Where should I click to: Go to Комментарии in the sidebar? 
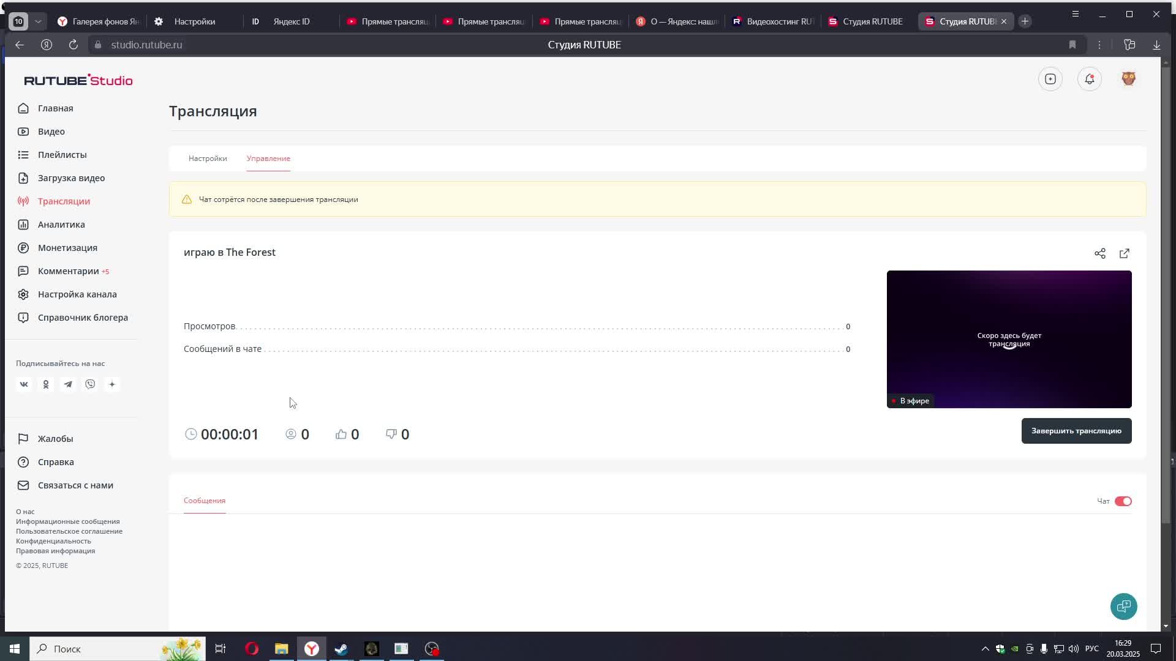click(x=68, y=271)
